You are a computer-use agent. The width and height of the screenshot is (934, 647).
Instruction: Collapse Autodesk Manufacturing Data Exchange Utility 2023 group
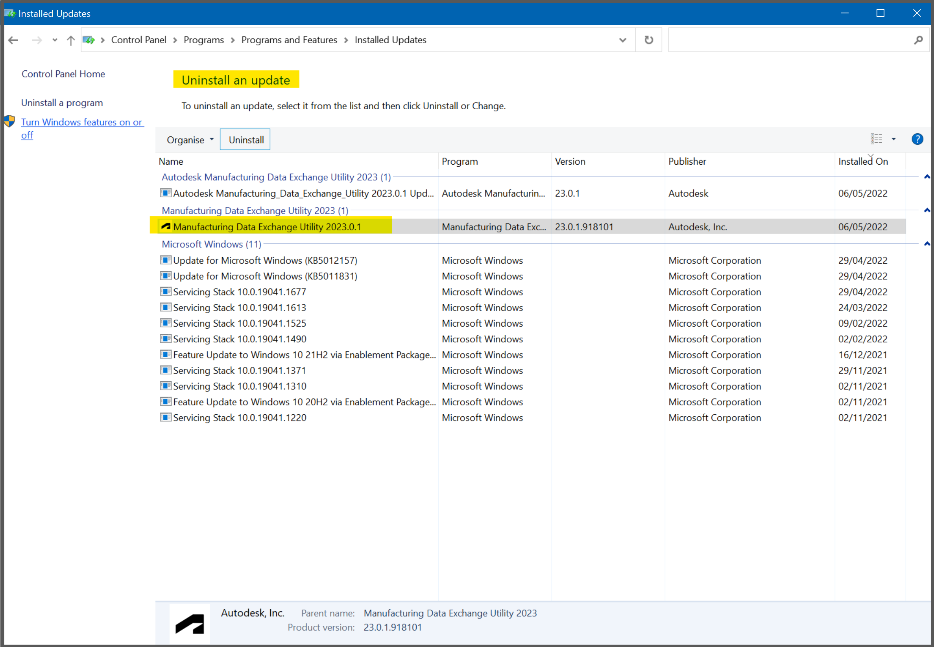[927, 177]
